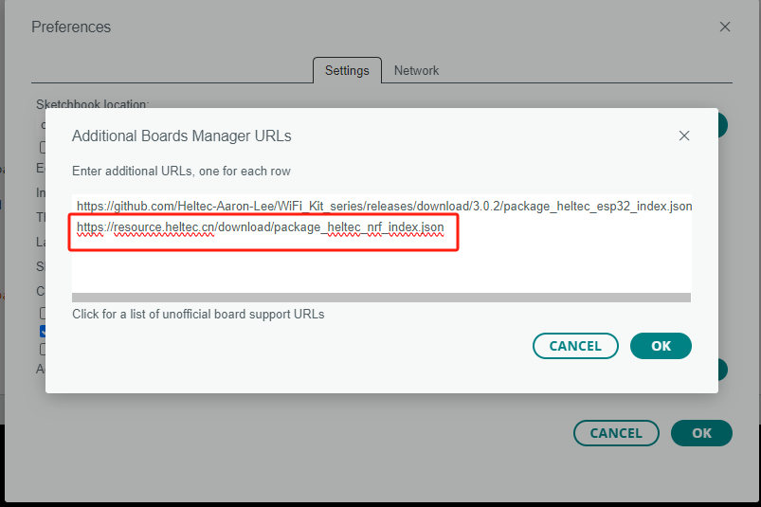
Task: Click the Additional Boards Manager URLs title
Action: tap(181, 136)
